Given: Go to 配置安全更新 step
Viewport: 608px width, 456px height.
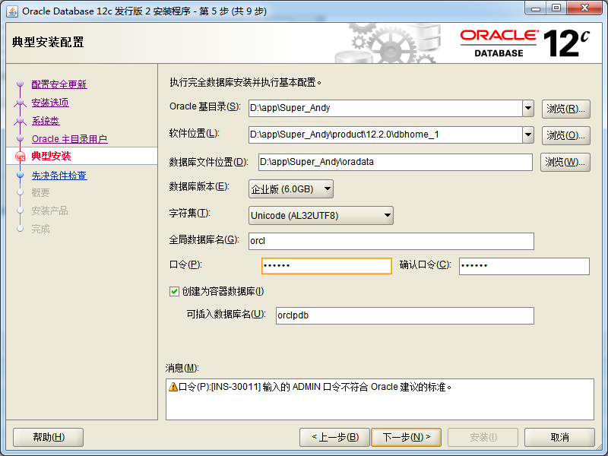Looking at the screenshot, I should (59, 84).
